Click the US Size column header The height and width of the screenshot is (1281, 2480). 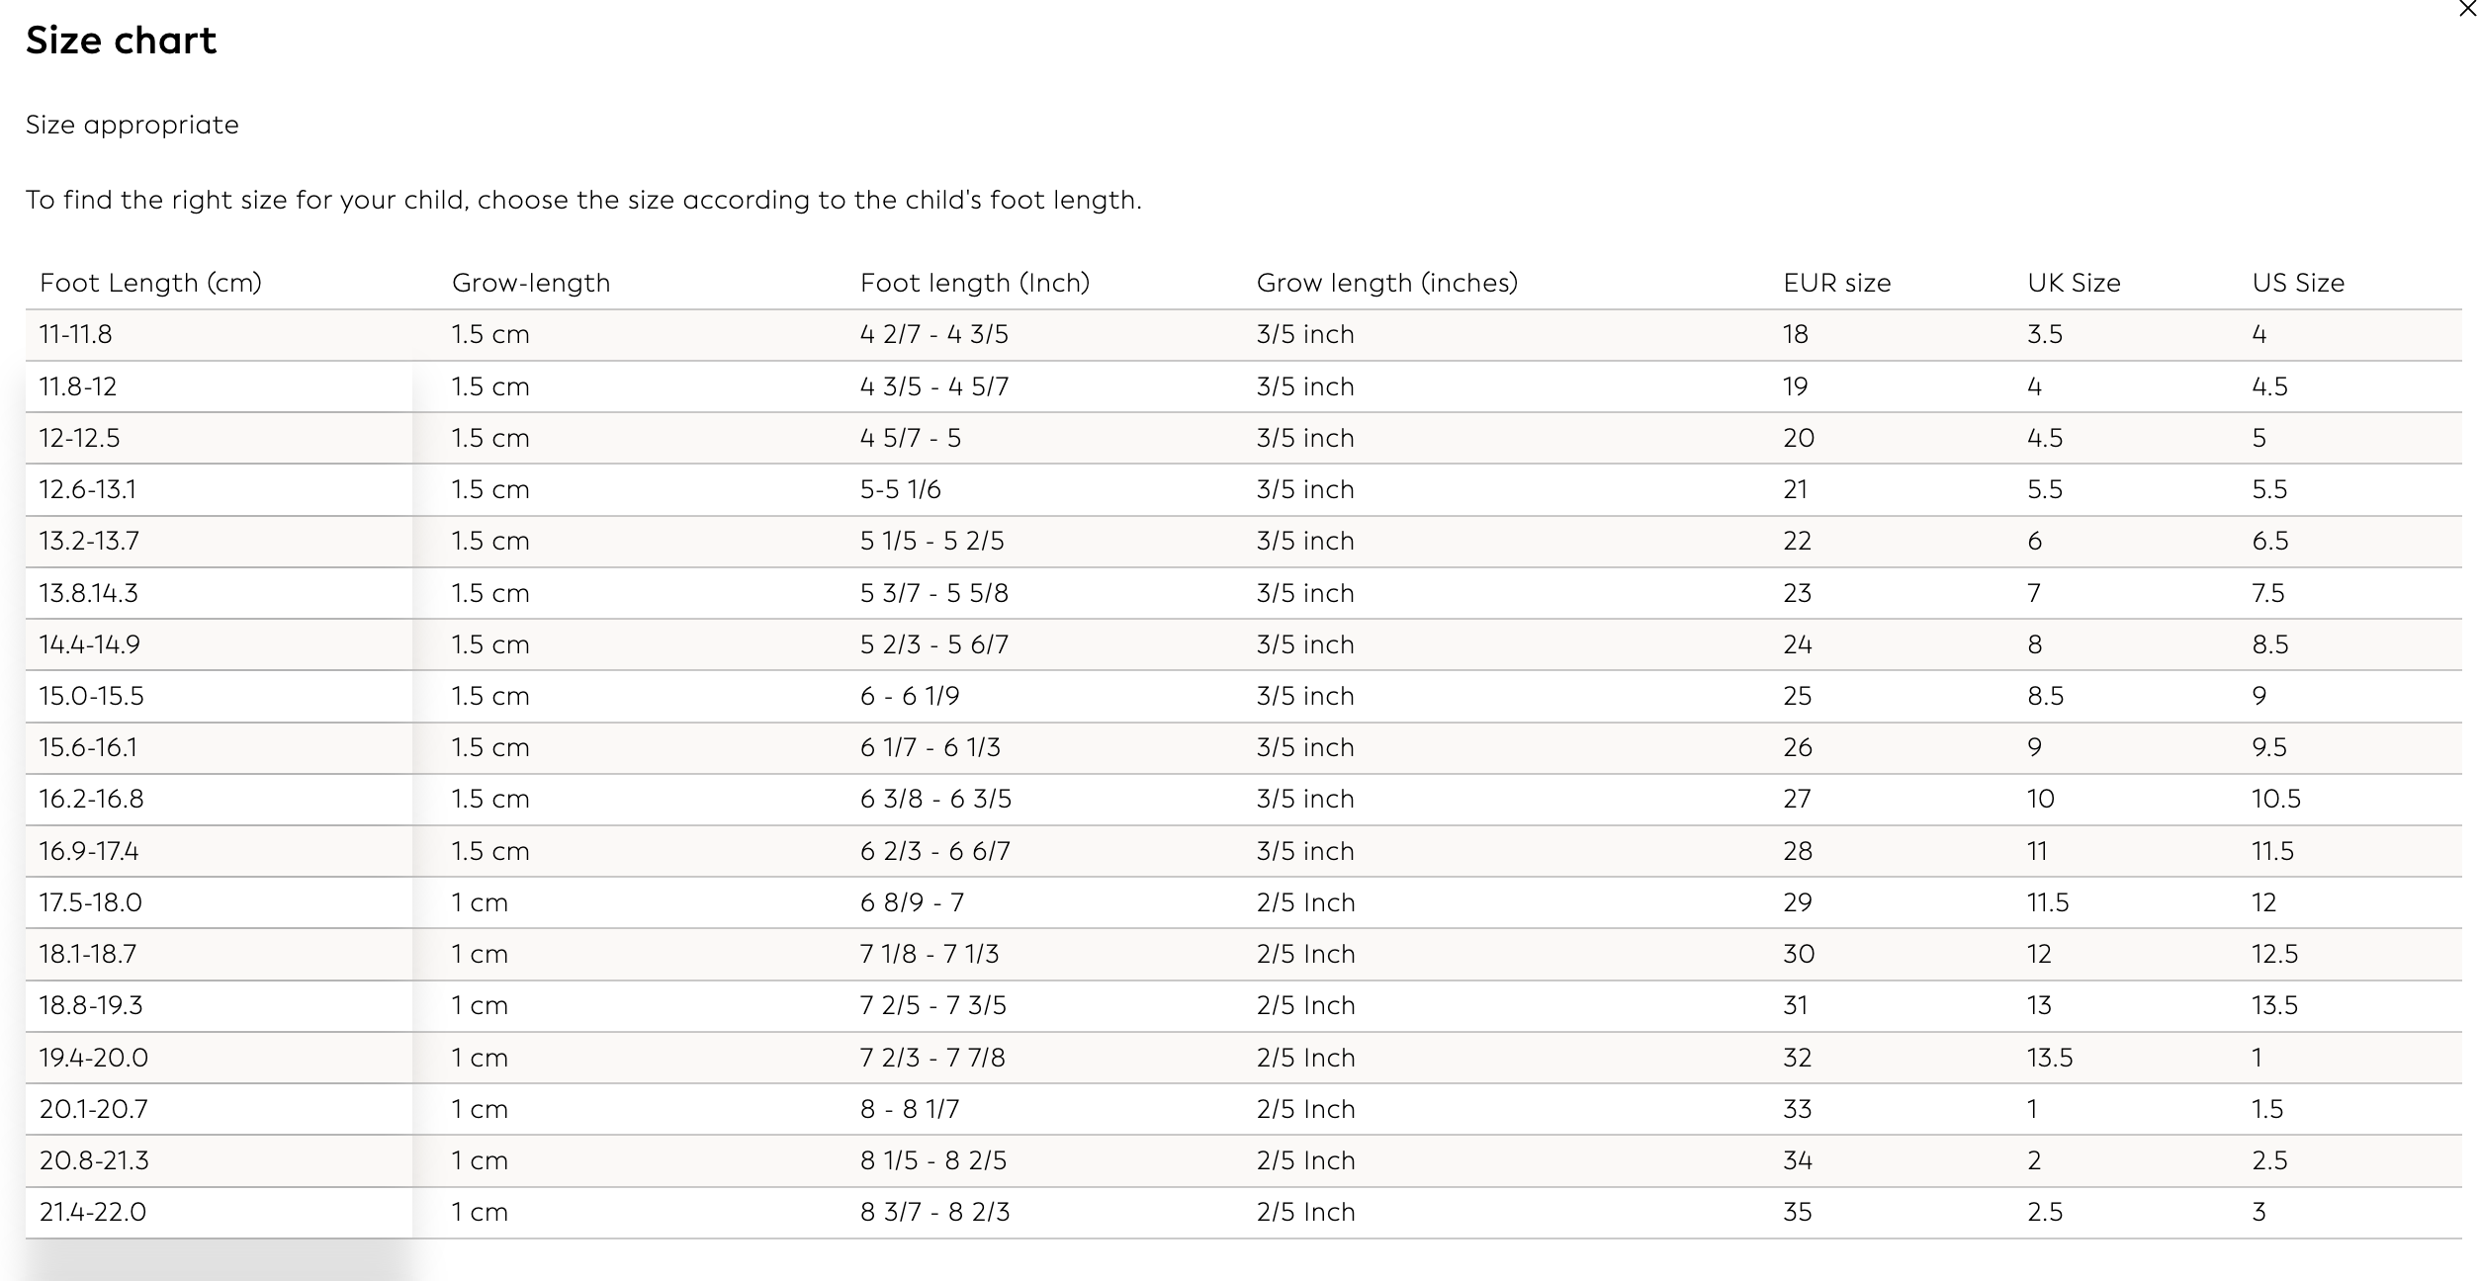[2298, 283]
